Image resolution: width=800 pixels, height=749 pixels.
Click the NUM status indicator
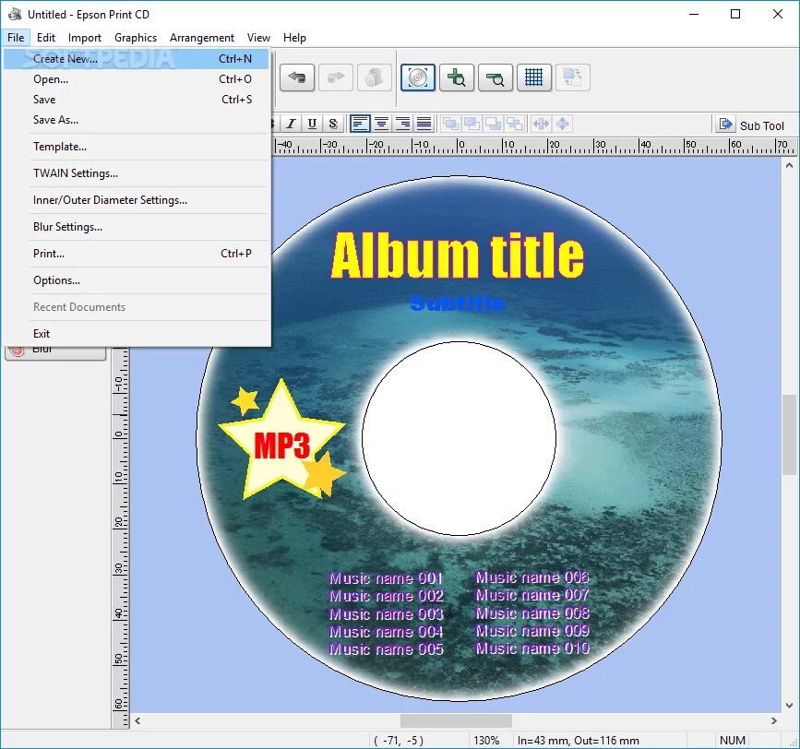pyautogui.click(x=732, y=741)
